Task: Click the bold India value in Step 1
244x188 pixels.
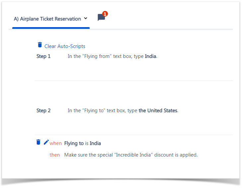Action: 150,56
